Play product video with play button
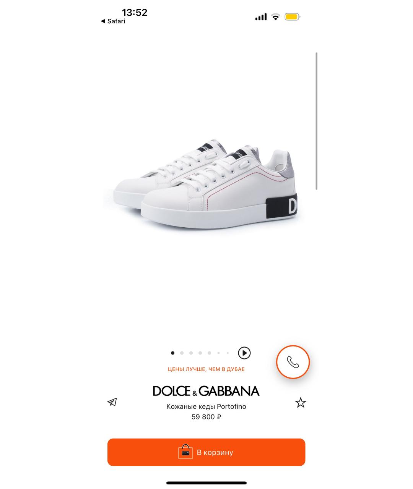The height and width of the screenshot is (489, 413). click(x=244, y=353)
